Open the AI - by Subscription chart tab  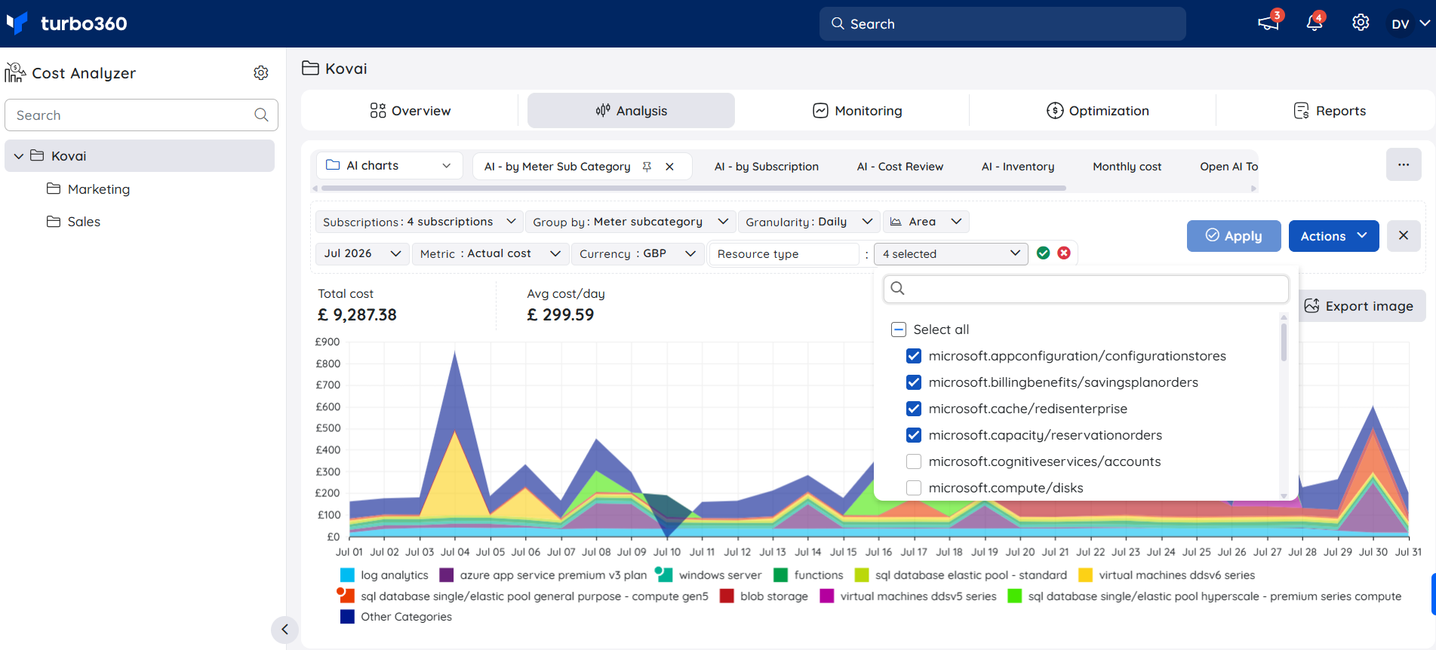pyautogui.click(x=767, y=167)
